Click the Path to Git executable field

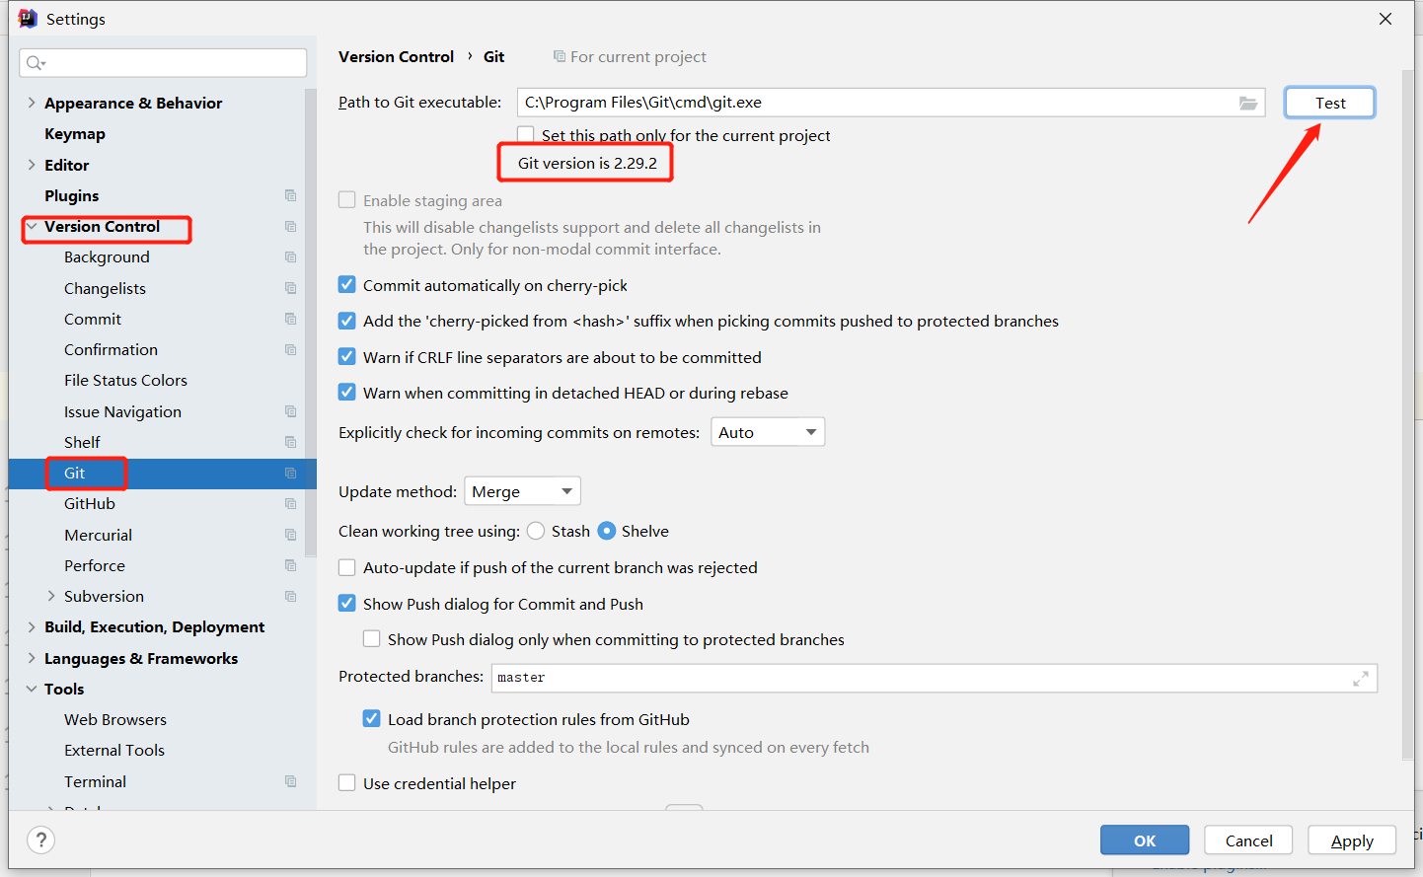(891, 103)
